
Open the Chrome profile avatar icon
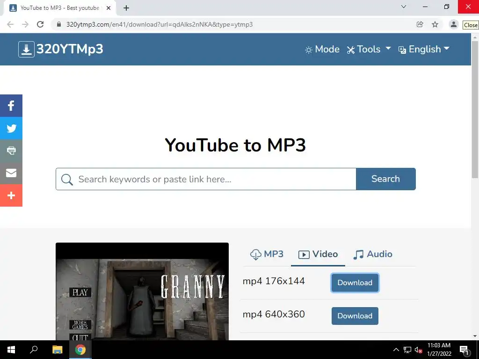454,24
